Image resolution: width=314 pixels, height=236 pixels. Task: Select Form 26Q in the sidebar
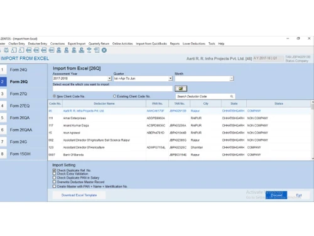[24, 82]
